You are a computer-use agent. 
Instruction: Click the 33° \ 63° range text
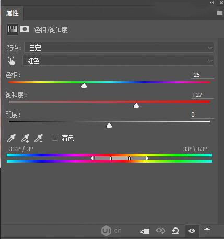pos(195,149)
